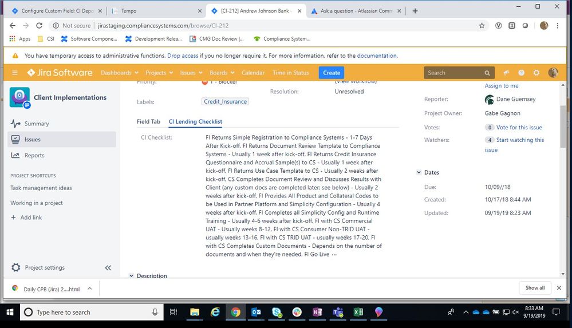The height and width of the screenshot is (328, 572).
Task: Open File Explorer from the taskbar
Action: click(x=195, y=312)
